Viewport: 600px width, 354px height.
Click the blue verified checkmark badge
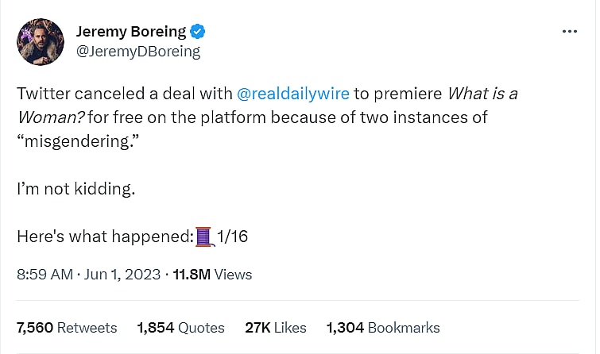pos(199,32)
